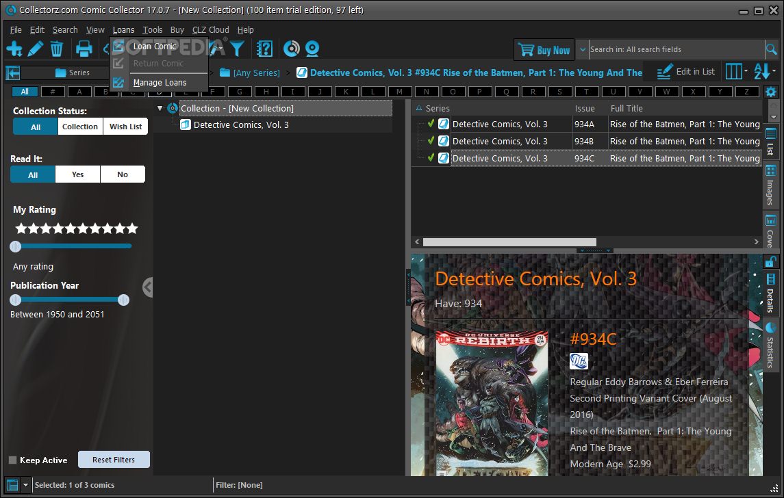
Task: Click the Issue column header
Action: coord(585,108)
